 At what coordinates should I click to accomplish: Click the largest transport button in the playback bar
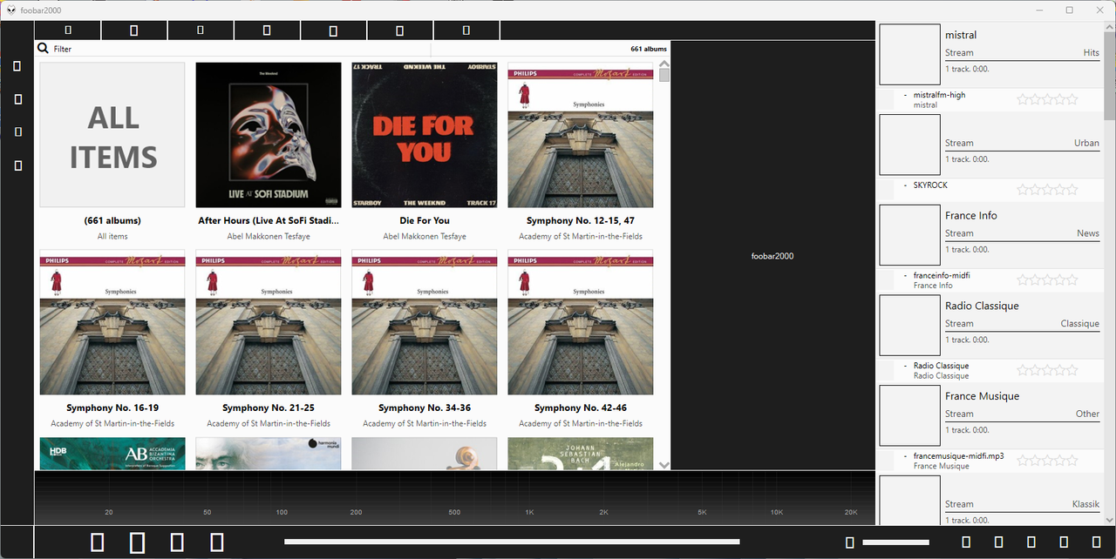pos(138,542)
